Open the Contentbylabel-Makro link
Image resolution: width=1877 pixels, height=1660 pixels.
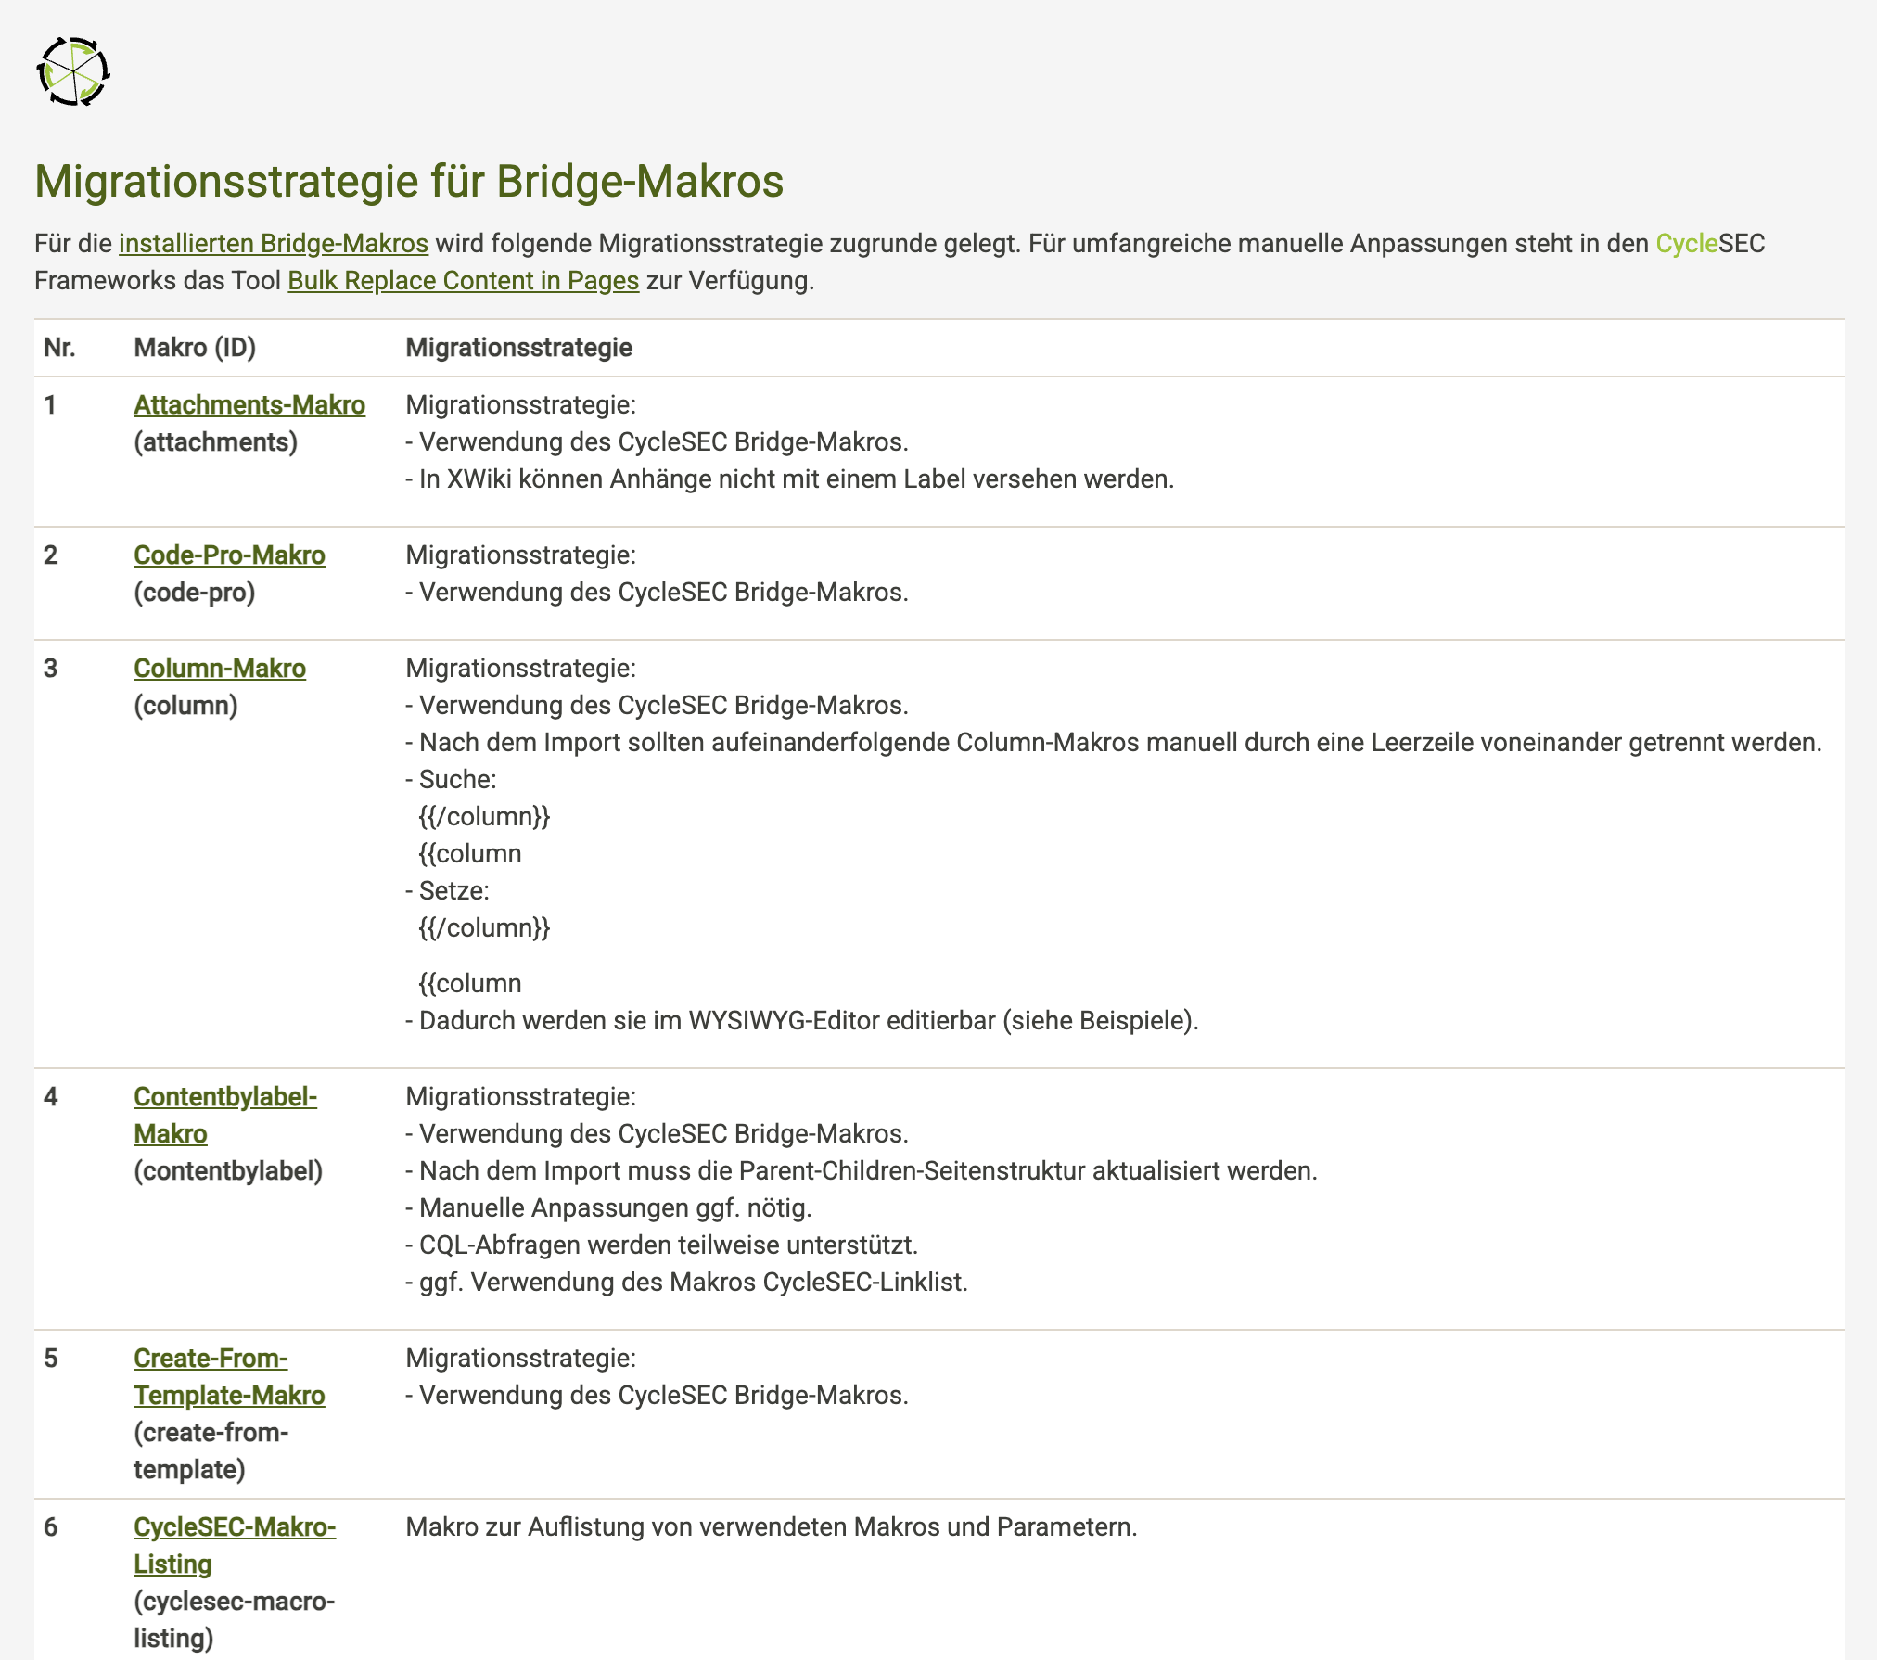coord(224,1097)
